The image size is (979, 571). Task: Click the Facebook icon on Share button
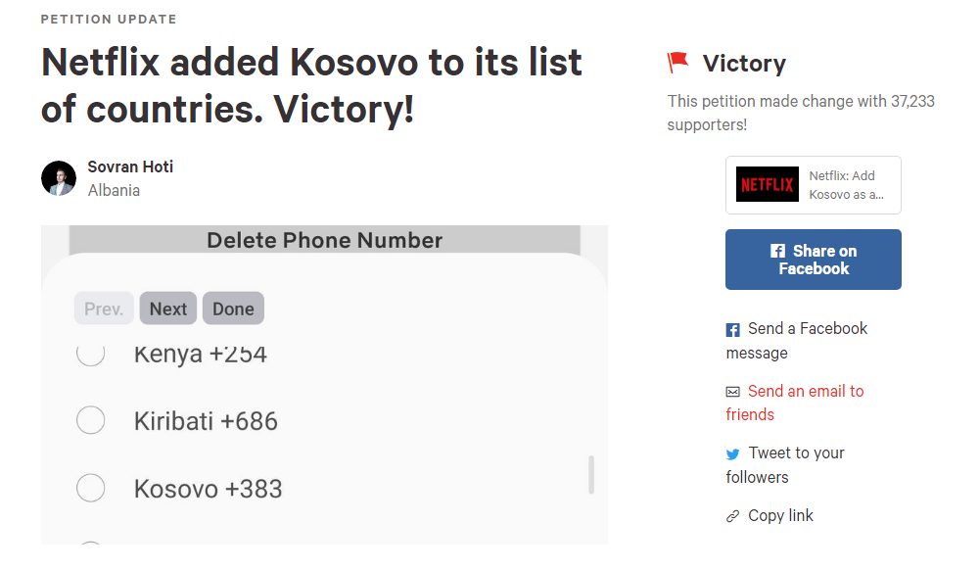click(777, 251)
